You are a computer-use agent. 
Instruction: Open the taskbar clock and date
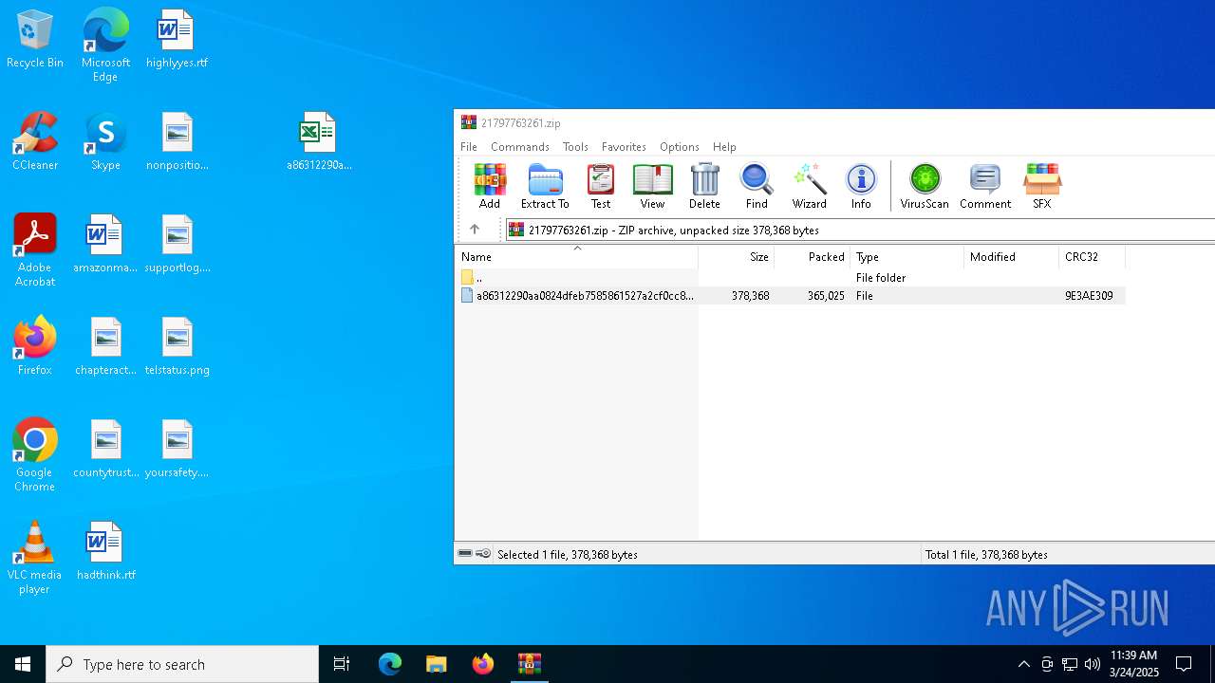(1134, 664)
